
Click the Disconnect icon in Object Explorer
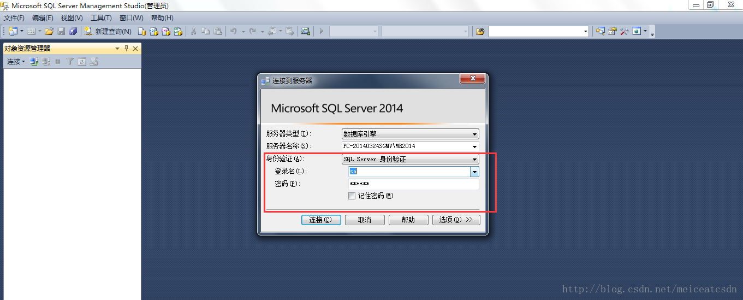(46, 62)
